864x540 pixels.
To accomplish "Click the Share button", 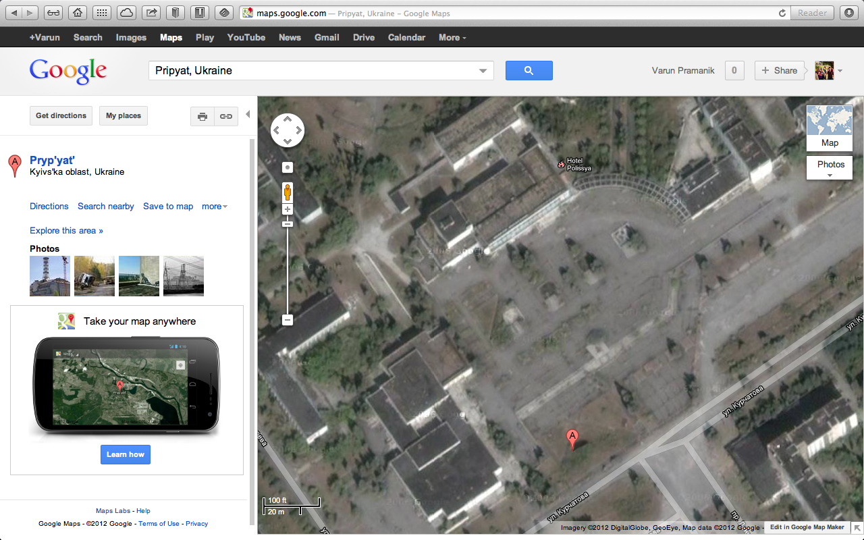I will pyautogui.click(x=780, y=70).
